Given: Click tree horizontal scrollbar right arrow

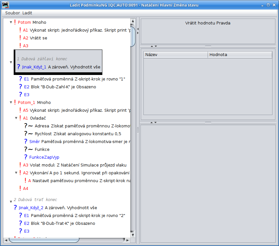Looking at the screenshot, I should pos(127,240).
